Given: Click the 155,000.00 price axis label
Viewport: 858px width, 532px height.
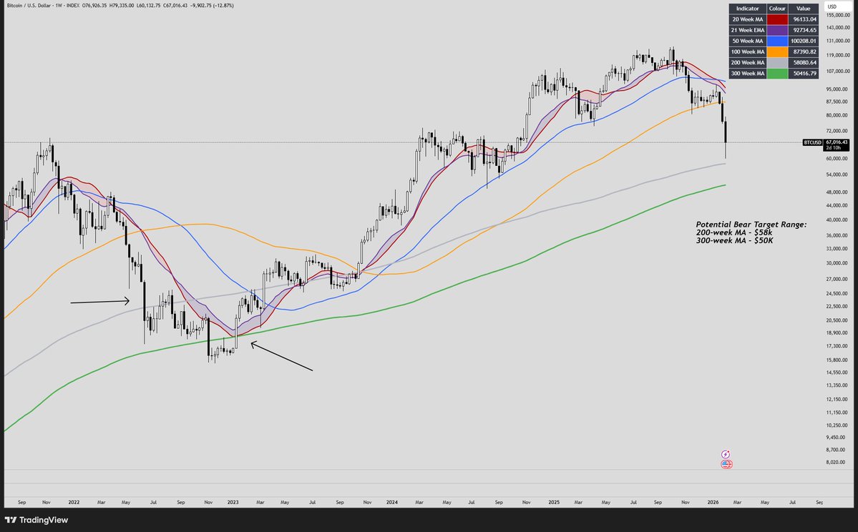Looking at the screenshot, I should (x=838, y=16).
